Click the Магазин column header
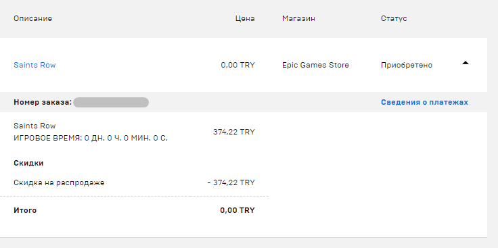498x248 pixels. pos(298,18)
